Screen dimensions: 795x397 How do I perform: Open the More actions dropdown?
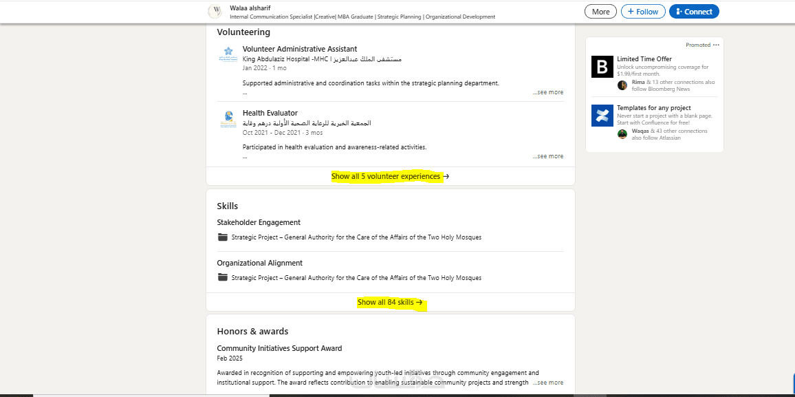[x=600, y=12]
